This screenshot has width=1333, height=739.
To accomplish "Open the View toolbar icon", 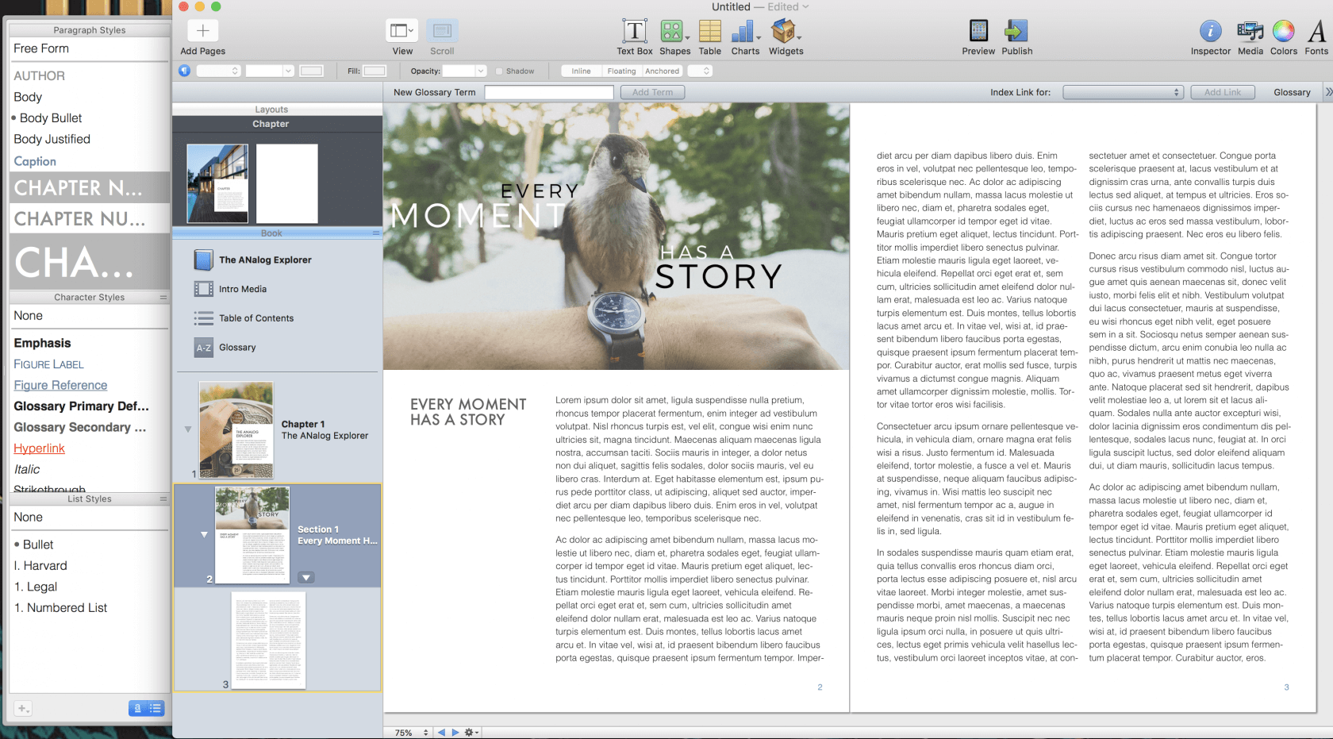I will point(401,31).
